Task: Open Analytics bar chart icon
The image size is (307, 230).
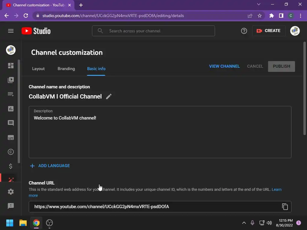Action: click(11, 108)
